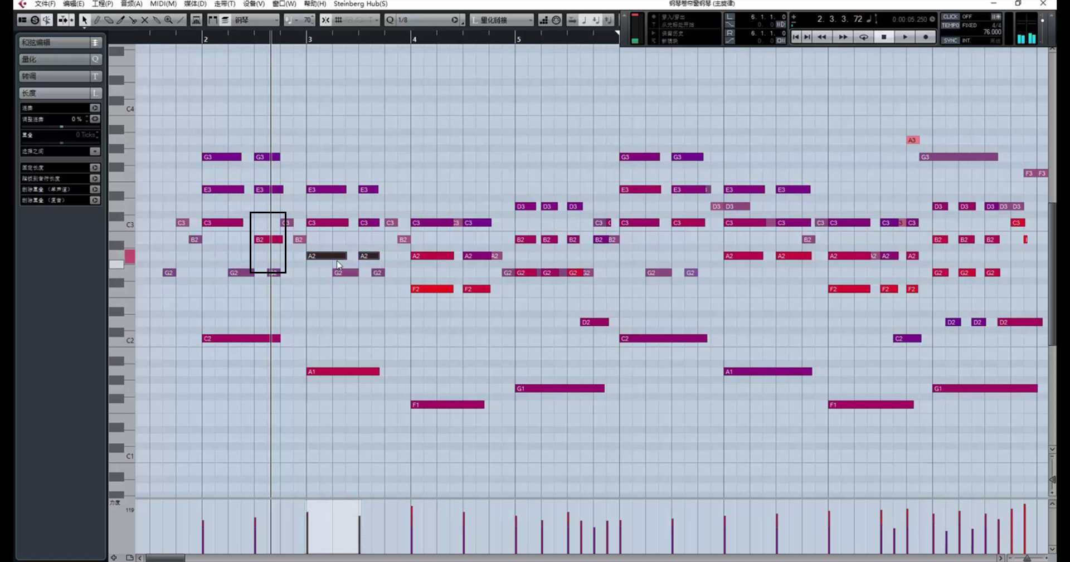Open the 钢琴 part selector dropdown
This screenshot has height=562, width=1070.
tap(256, 20)
